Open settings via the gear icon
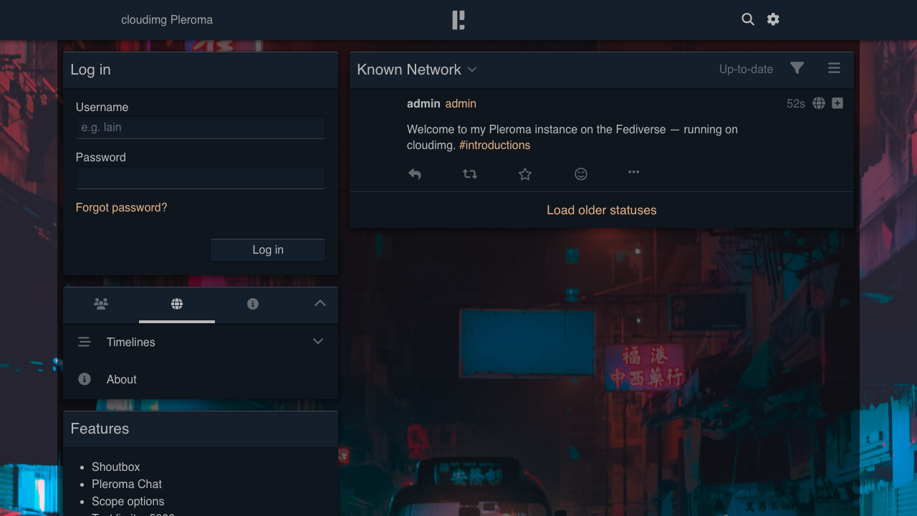 tap(773, 19)
